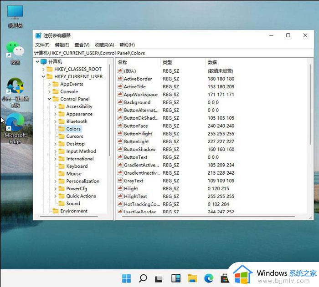Viewport: 319px width, 287px height.
Task: Click the data value 0 120 215
Action: point(218,188)
